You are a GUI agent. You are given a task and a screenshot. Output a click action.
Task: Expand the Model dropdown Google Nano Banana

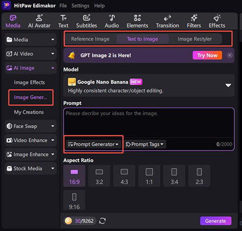click(149, 85)
